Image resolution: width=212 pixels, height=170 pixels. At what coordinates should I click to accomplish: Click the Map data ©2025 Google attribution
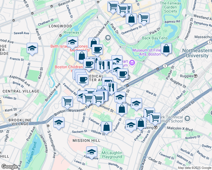click(194, 168)
